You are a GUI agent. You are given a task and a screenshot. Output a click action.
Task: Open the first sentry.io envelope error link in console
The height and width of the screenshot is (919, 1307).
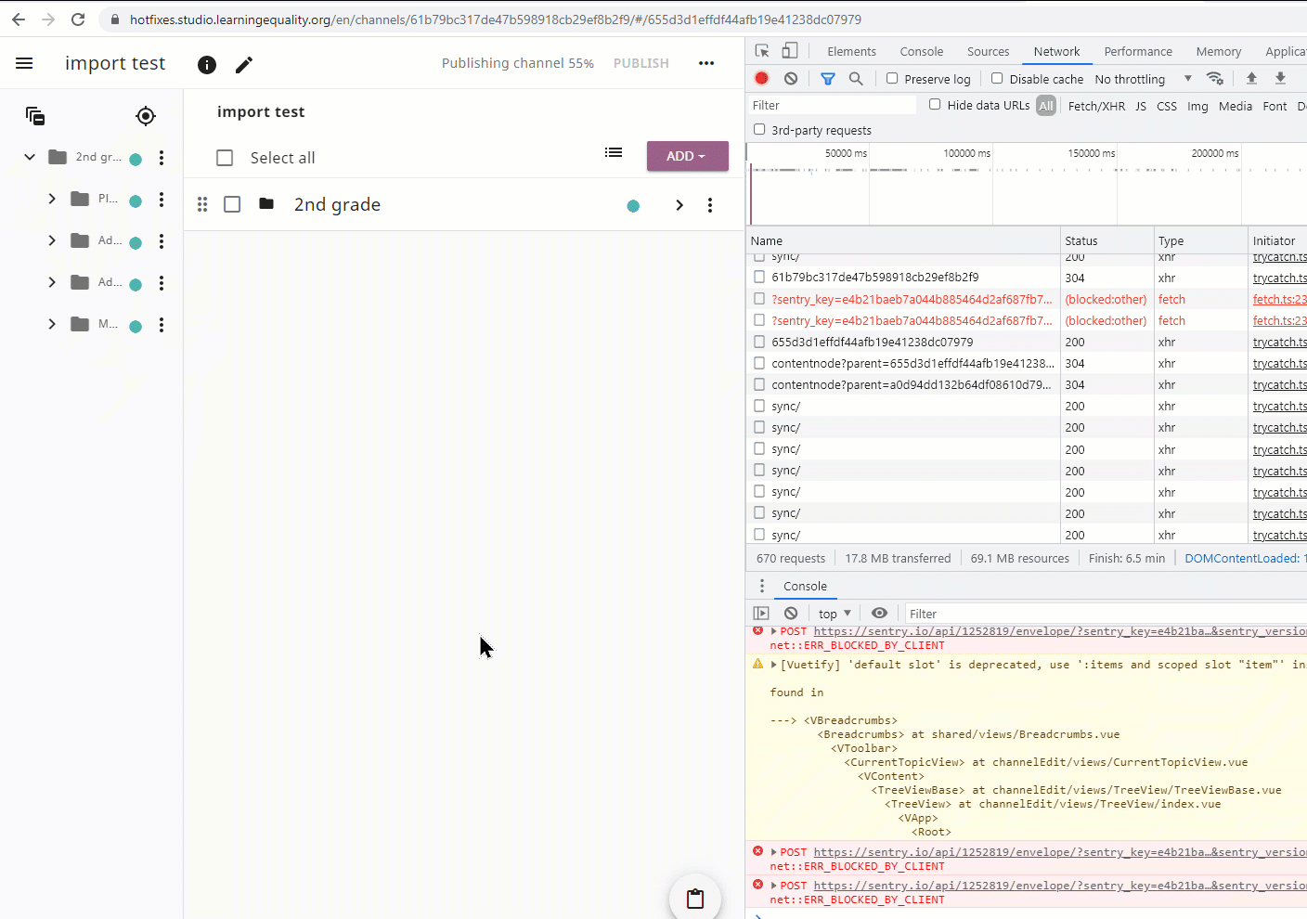(1059, 631)
